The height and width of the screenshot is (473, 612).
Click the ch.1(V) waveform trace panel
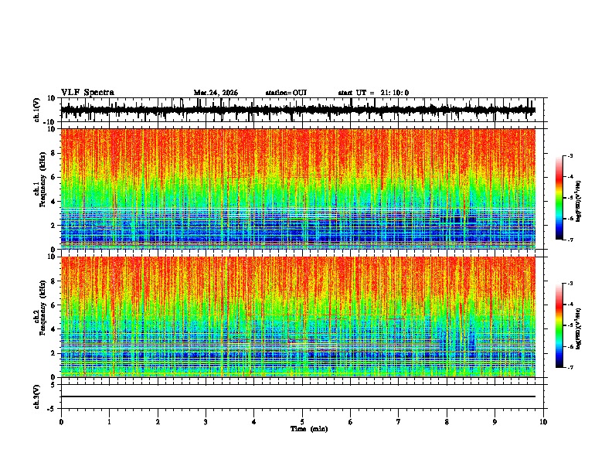[x=304, y=110]
